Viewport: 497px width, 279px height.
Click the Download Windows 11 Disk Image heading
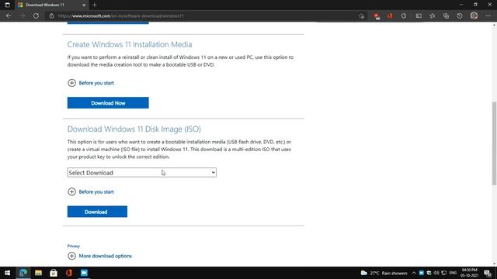134,129
